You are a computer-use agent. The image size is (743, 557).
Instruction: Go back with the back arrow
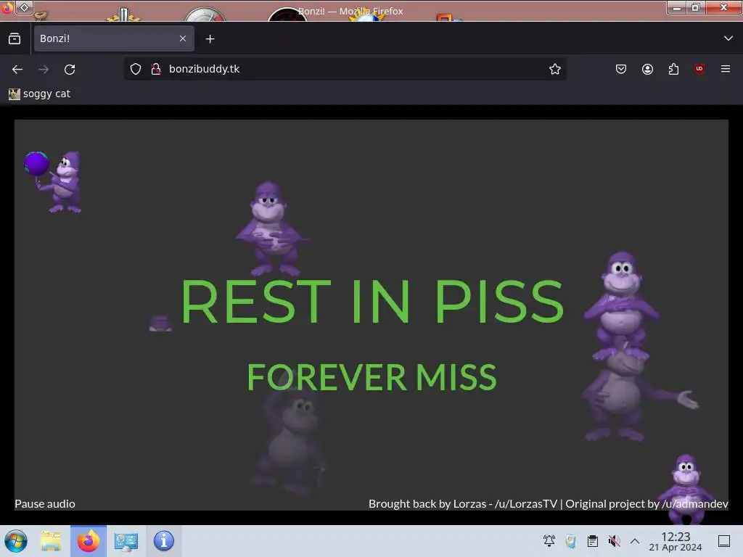pos(17,69)
